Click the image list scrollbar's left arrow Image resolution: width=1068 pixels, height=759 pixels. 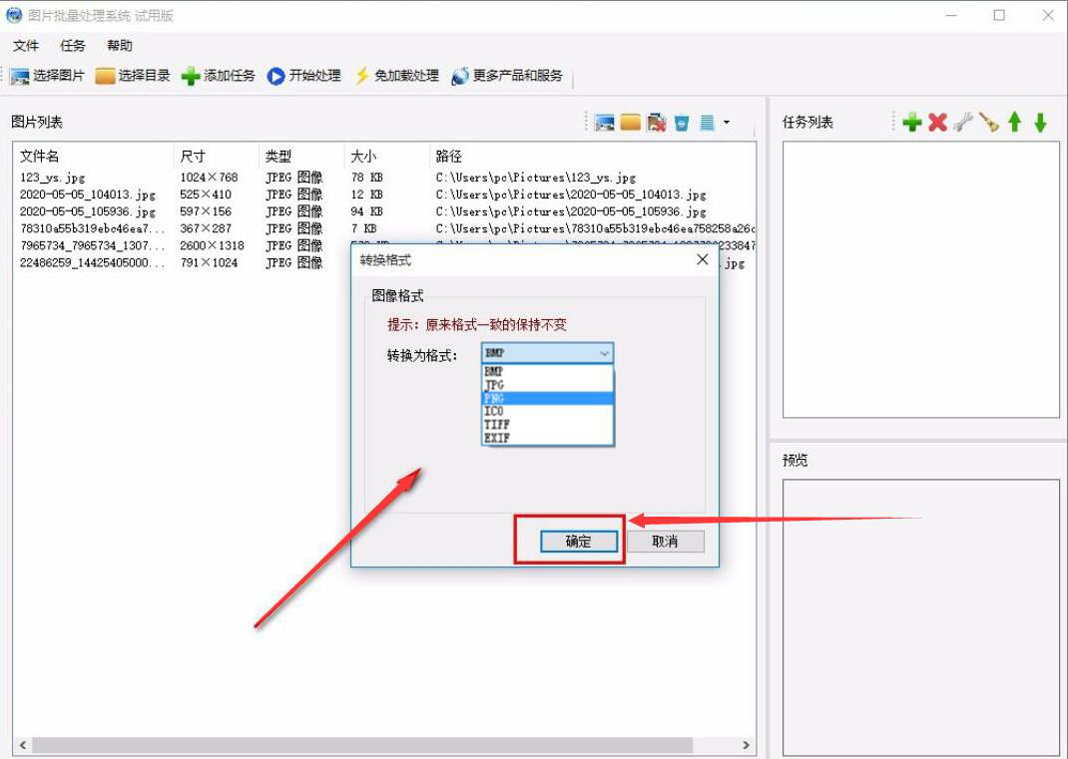23,745
